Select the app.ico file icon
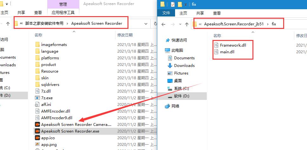Image resolution: width=307 pixels, height=150 pixels. tap(37, 138)
